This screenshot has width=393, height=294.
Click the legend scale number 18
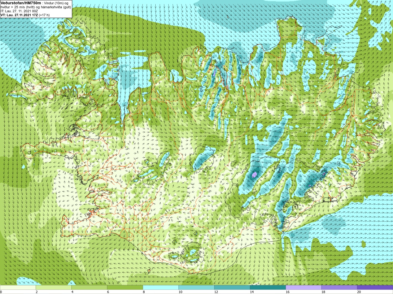pos(323,292)
